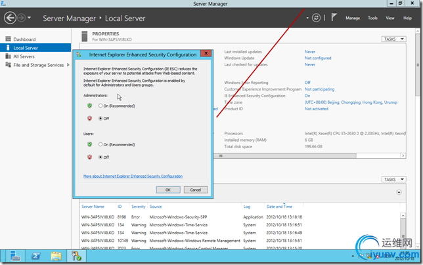The image size is (423, 265).
Task: Open Windows PowerShell from the taskbar
Action: [35, 256]
